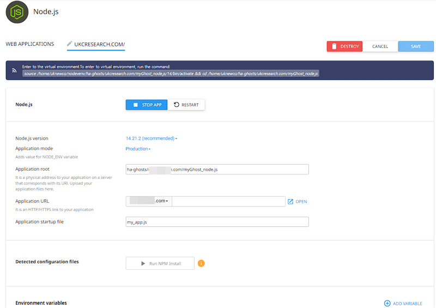436x308 pixels.
Task: Stop the app using STOP APP button
Action: [x=147, y=105]
